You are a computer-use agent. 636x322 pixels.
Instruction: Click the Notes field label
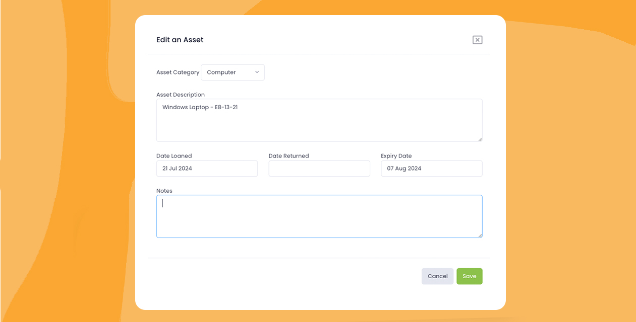[164, 191]
